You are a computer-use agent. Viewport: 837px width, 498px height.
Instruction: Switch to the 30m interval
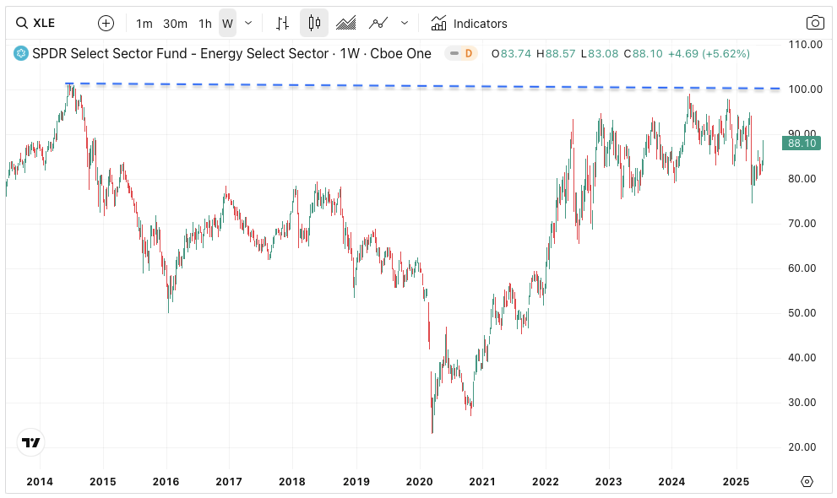click(175, 24)
